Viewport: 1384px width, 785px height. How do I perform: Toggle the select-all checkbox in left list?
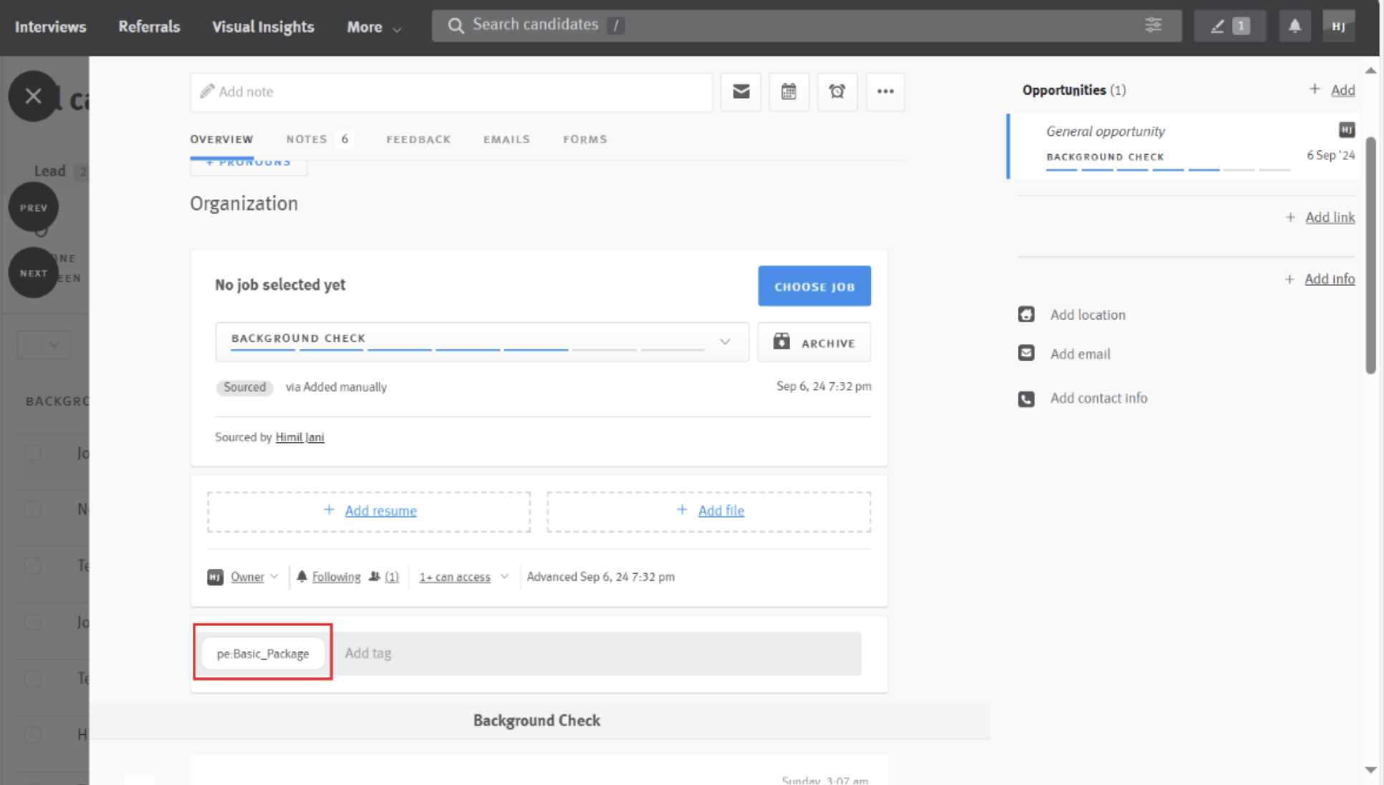(x=34, y=344)
